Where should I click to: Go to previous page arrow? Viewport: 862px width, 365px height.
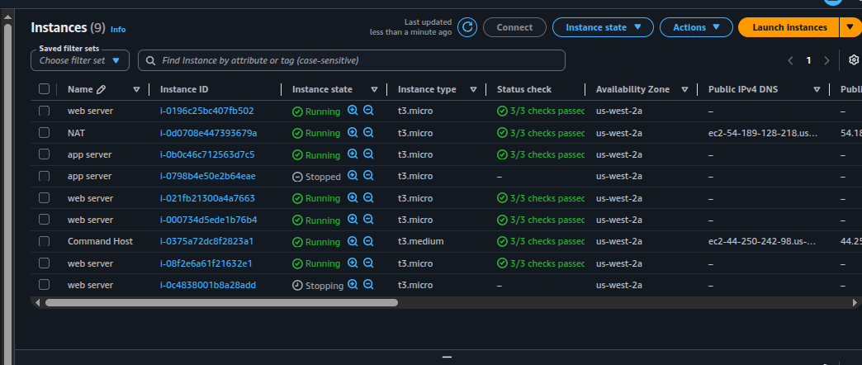point(790,60)
